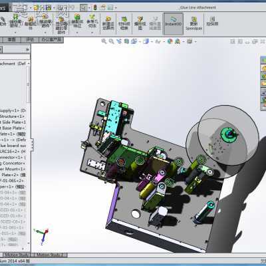The image size is (266, 266).
Task: Open the Reference Geometry tool
Action: tap(92, 21)
